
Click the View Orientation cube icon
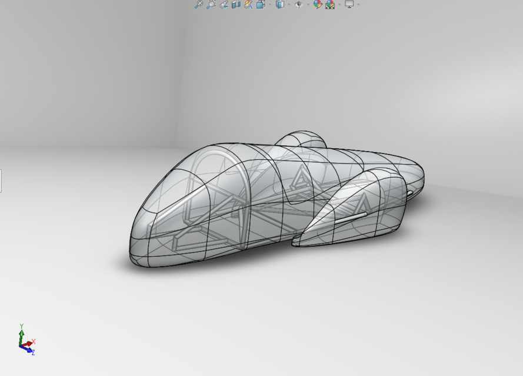click(261, 4)
